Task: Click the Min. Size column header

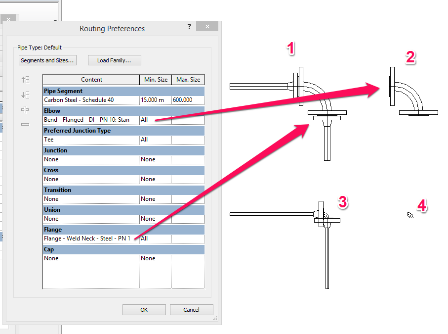Action: 156,80
